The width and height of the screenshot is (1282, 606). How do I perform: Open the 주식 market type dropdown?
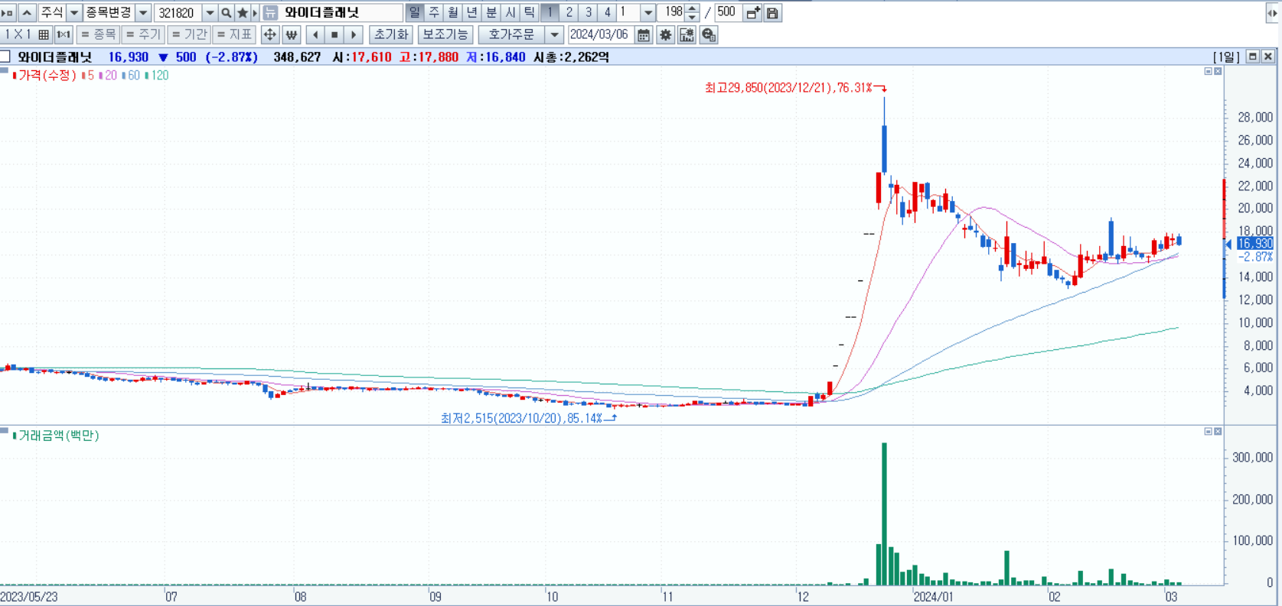click(74, 13)
